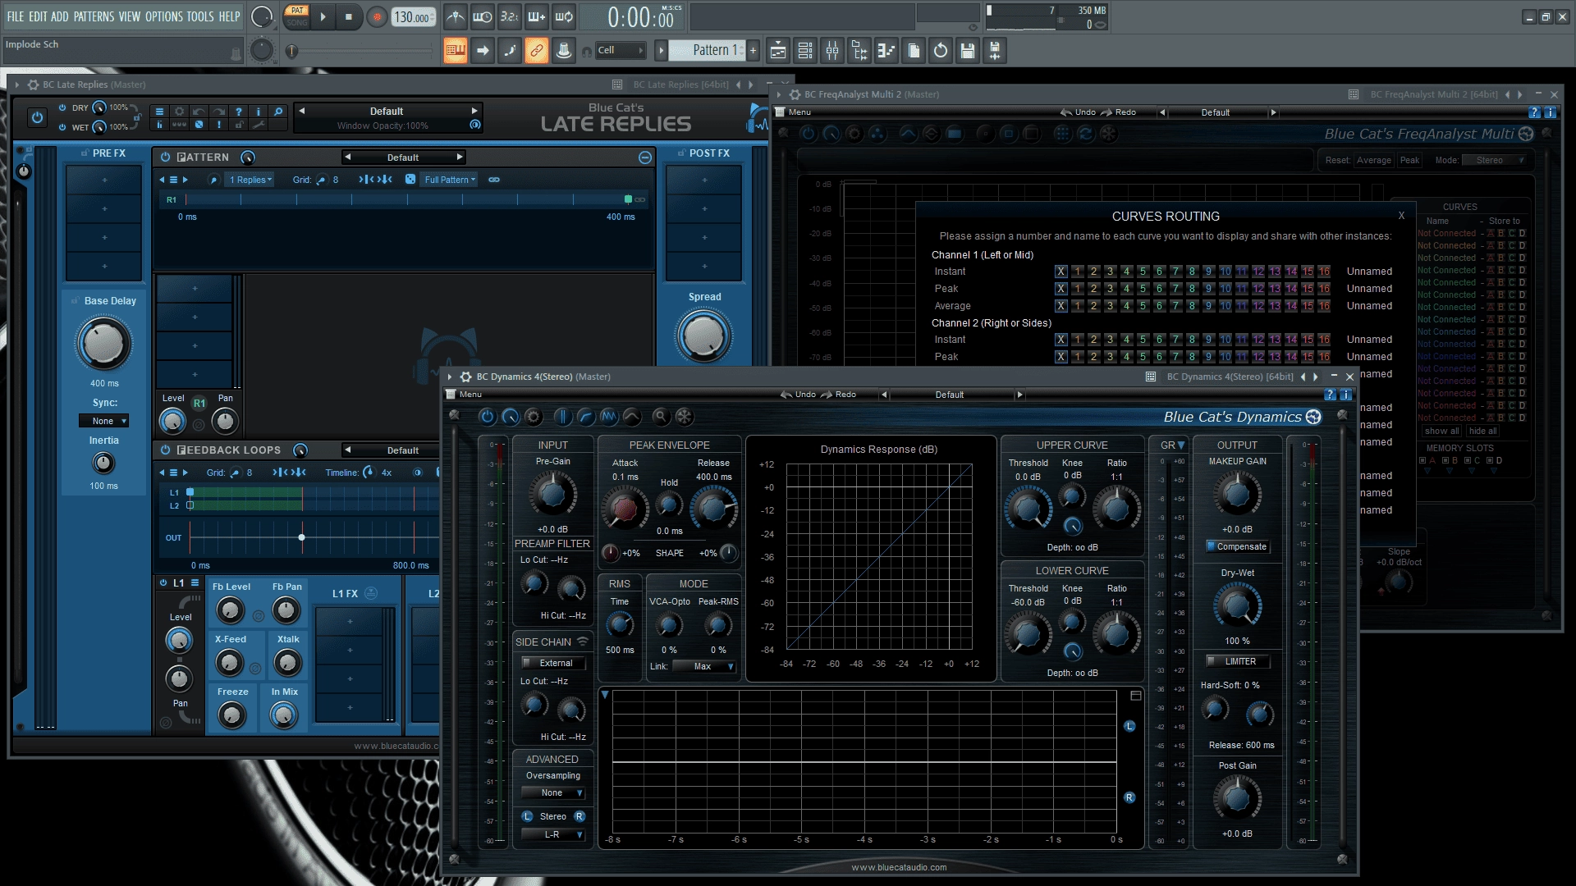Click the link-to-controller chain icon
This screenshot has height=886, width=1576.
pyautogui.click(x=537, y=51)
